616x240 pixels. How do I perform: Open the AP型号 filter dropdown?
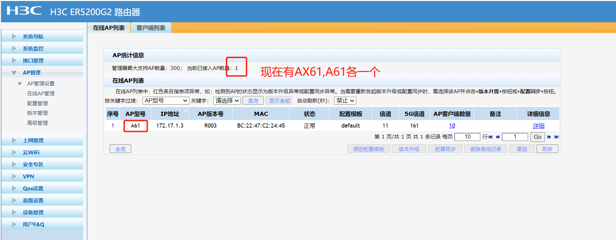coord(166,100)
